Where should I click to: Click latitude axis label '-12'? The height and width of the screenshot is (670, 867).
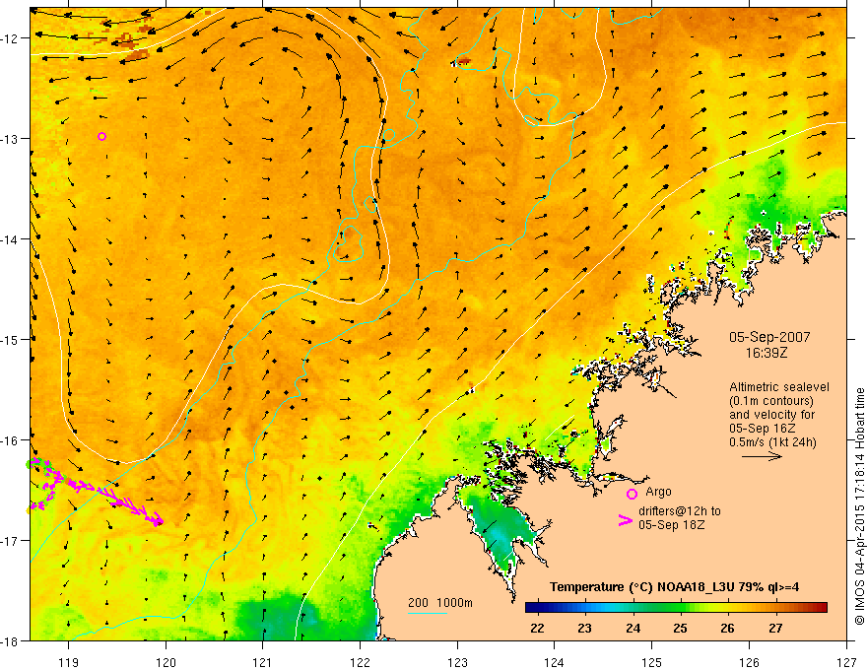pyautogui.click(x=11, y=38)
